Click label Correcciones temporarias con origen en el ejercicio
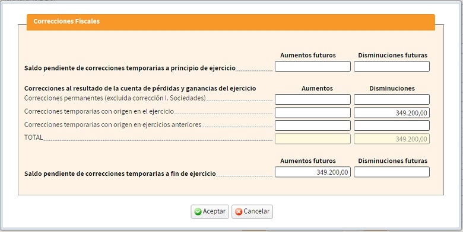The image size is (463, 232). tap(99, 112)
